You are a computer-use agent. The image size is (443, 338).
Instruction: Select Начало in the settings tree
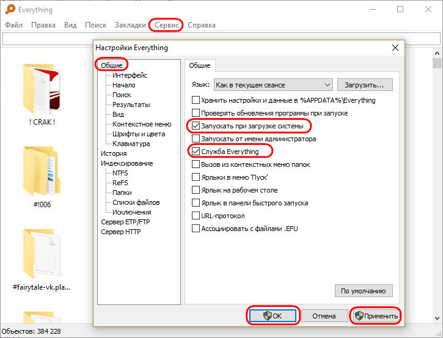pyautogui.click(x=124, y=85)
